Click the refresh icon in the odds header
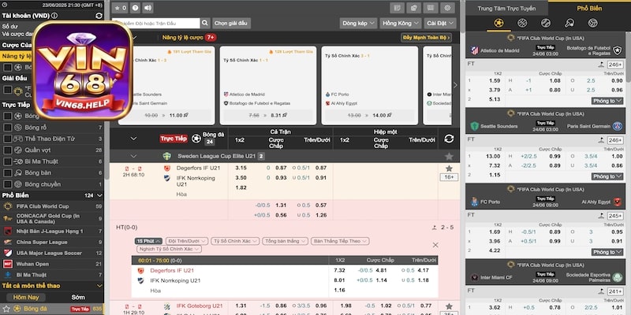 [x=449, y=139]
